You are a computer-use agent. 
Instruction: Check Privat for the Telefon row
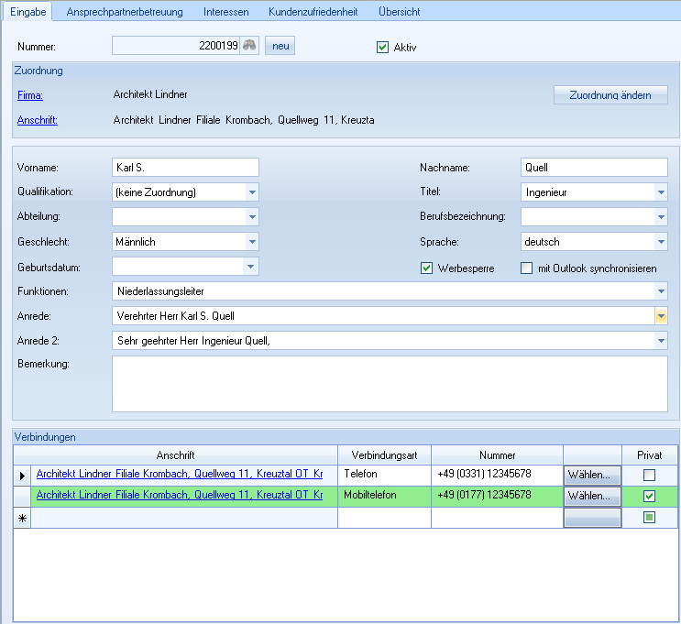coord(649,476)
